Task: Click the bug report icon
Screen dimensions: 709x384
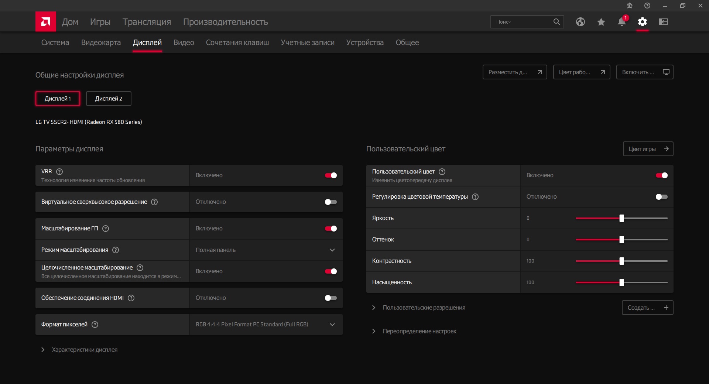Action: (630, 6)
